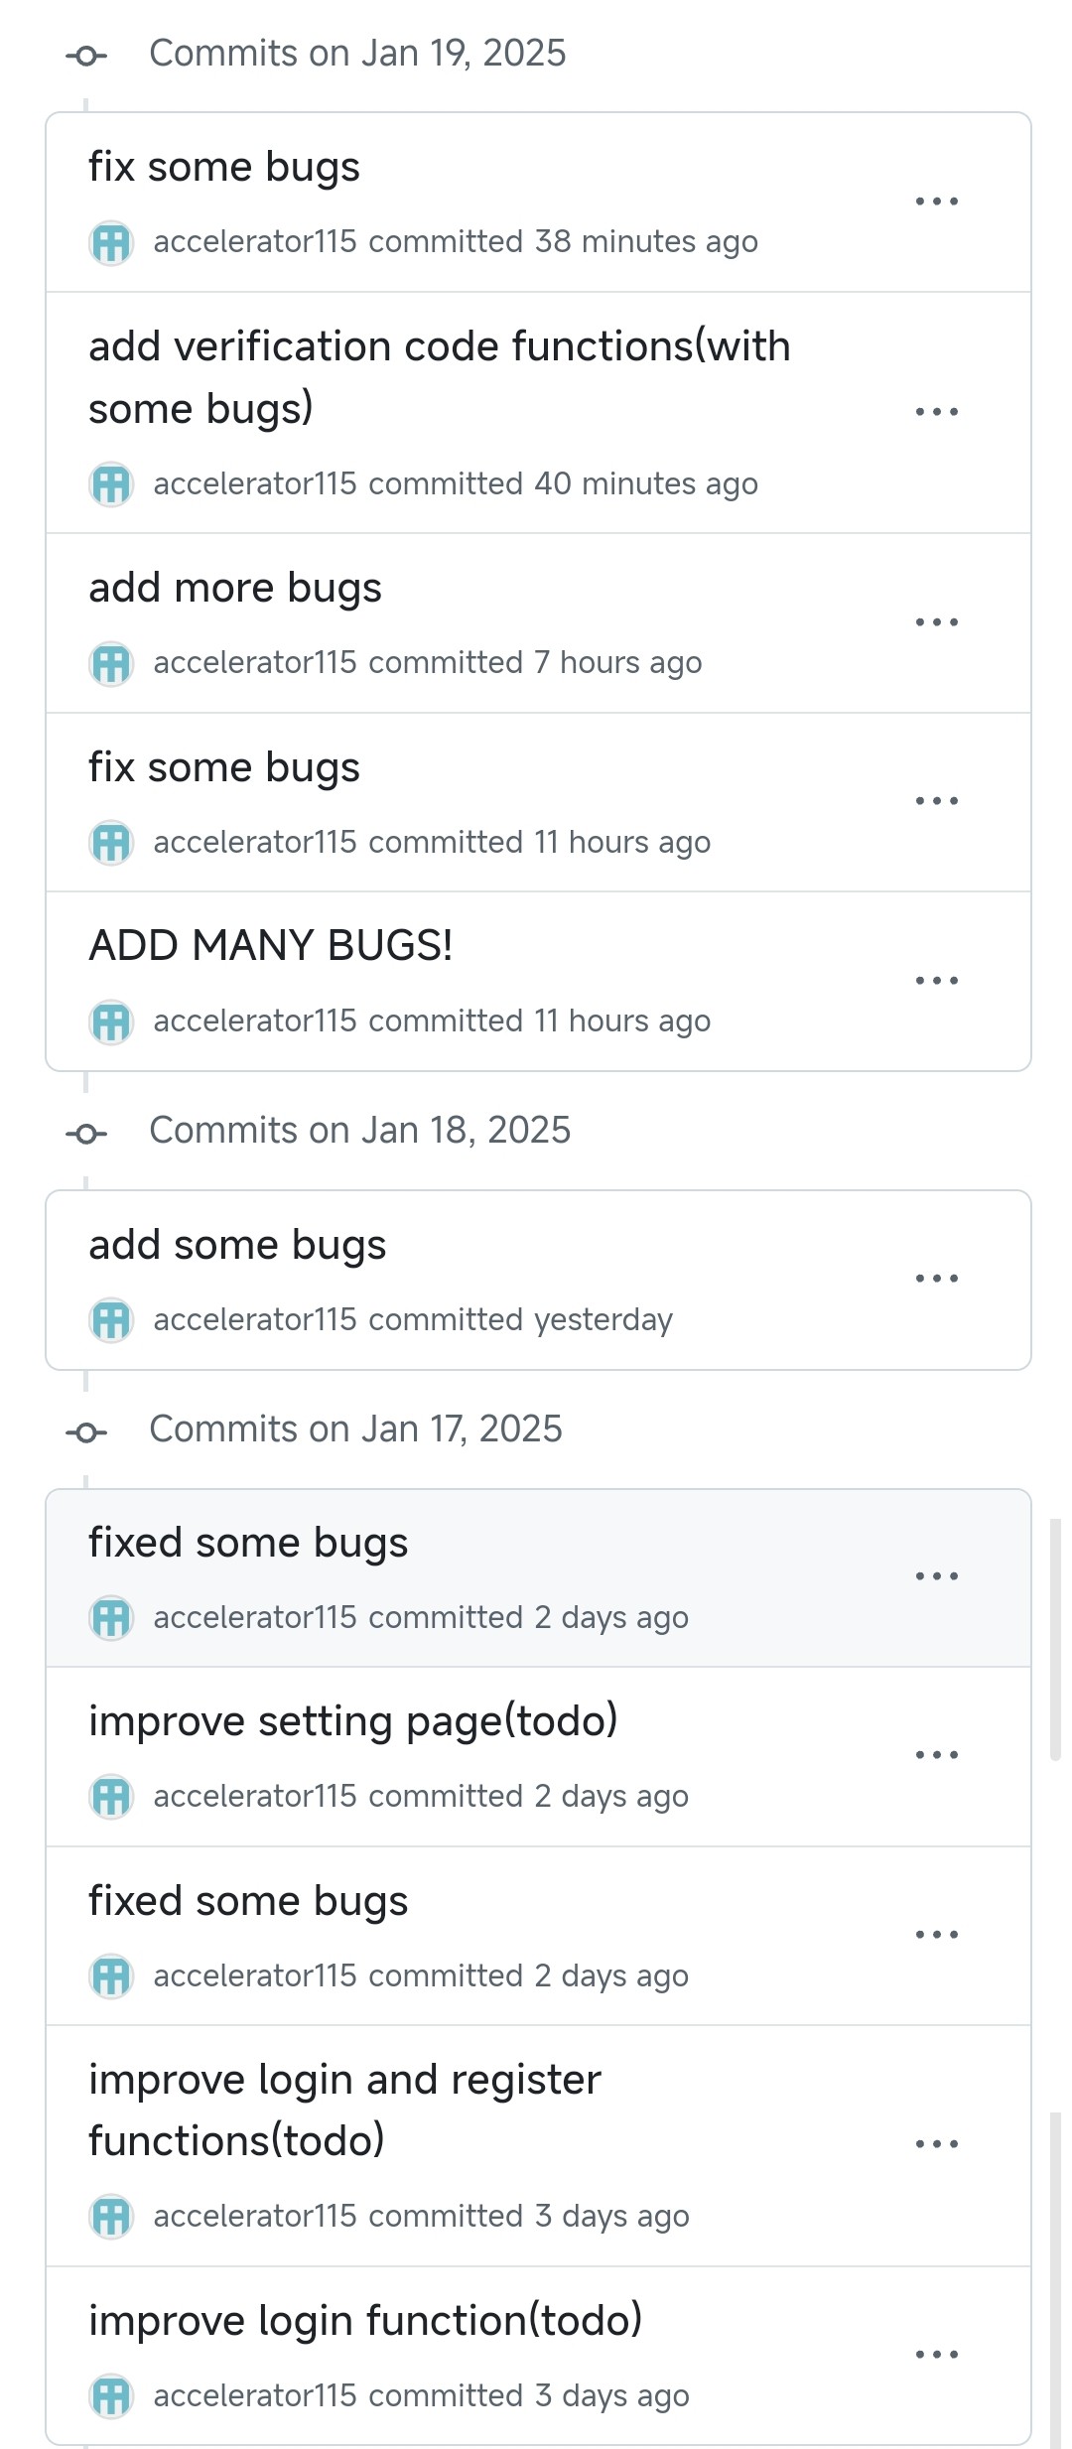Image resolution: width=1072 pixels, height=2449 pixels.
Task: Open 'improve setting page(todo)' commit title
Action: [x=353, y=1720]
